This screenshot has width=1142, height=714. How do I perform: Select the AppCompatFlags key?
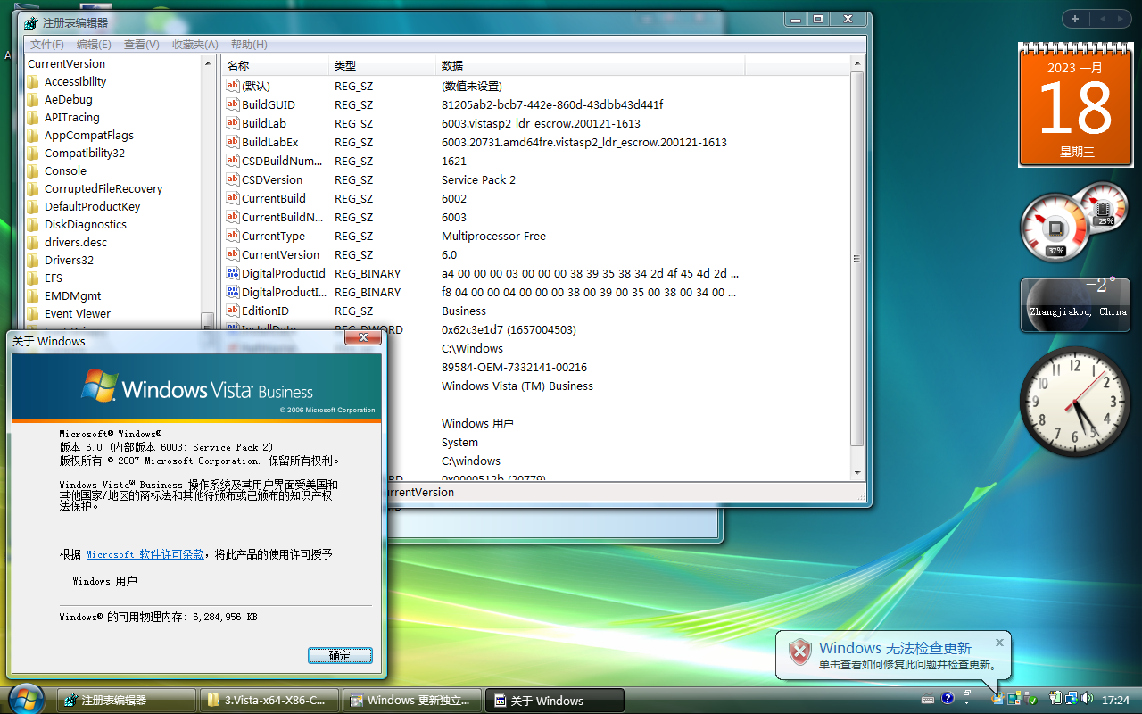[89, 135]
